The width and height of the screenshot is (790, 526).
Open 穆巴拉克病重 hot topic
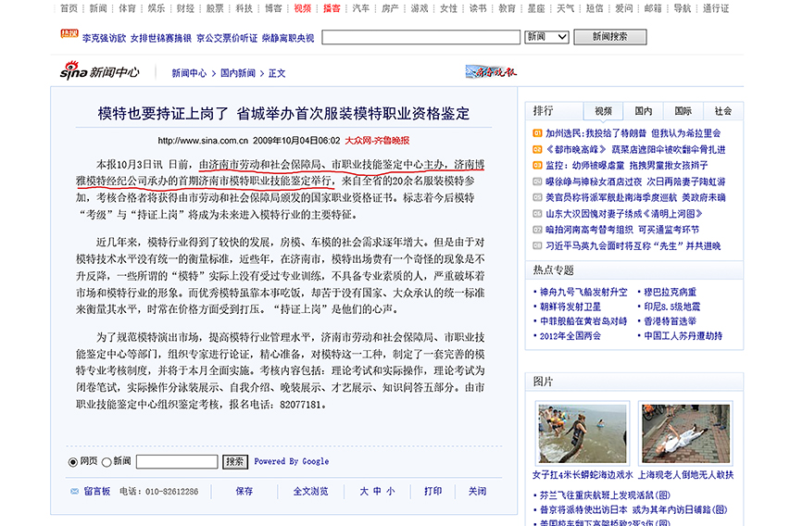[671, 293]
